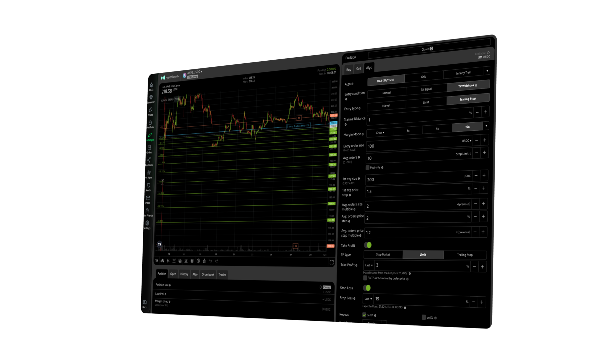Click the Undo icon on chart toolbar

[x=211, y=261]
